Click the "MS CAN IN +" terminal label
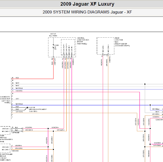Image resolution: width=163 pixels, height=162 pixels. coord(69,50)
